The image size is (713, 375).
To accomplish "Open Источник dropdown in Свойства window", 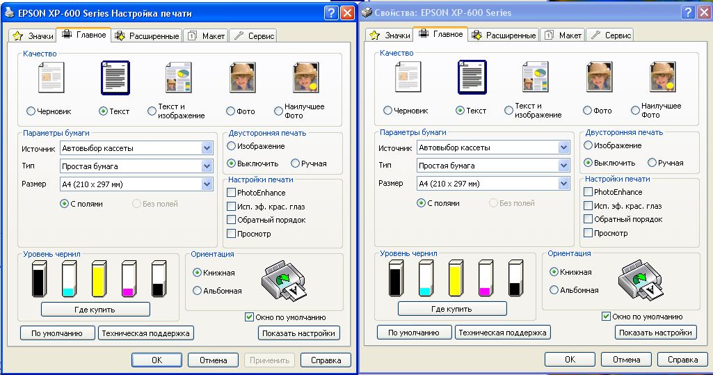I will (x=493, y=147).
